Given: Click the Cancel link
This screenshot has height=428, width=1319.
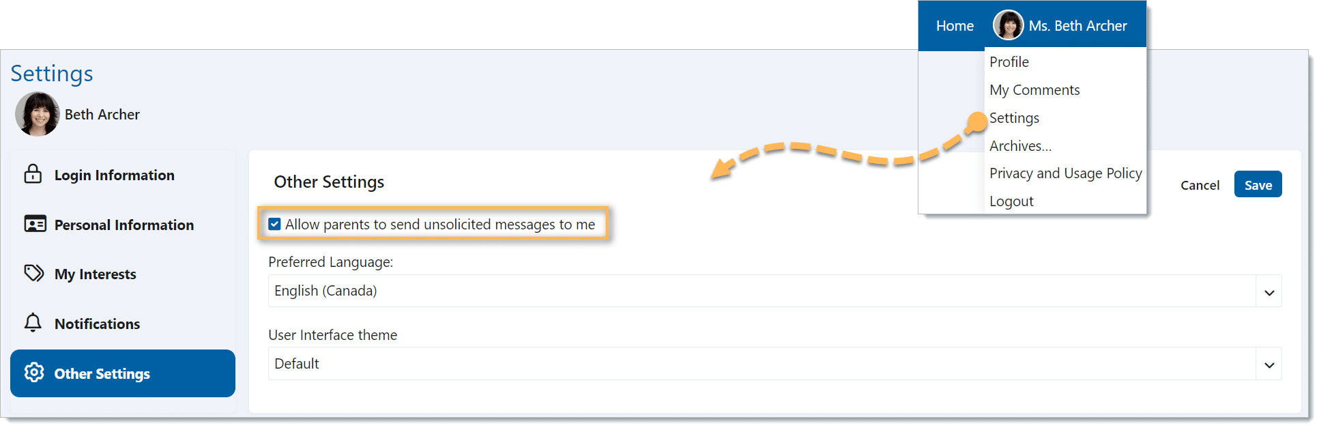Looking at the screenshot, I should (x=1200, y=185).
